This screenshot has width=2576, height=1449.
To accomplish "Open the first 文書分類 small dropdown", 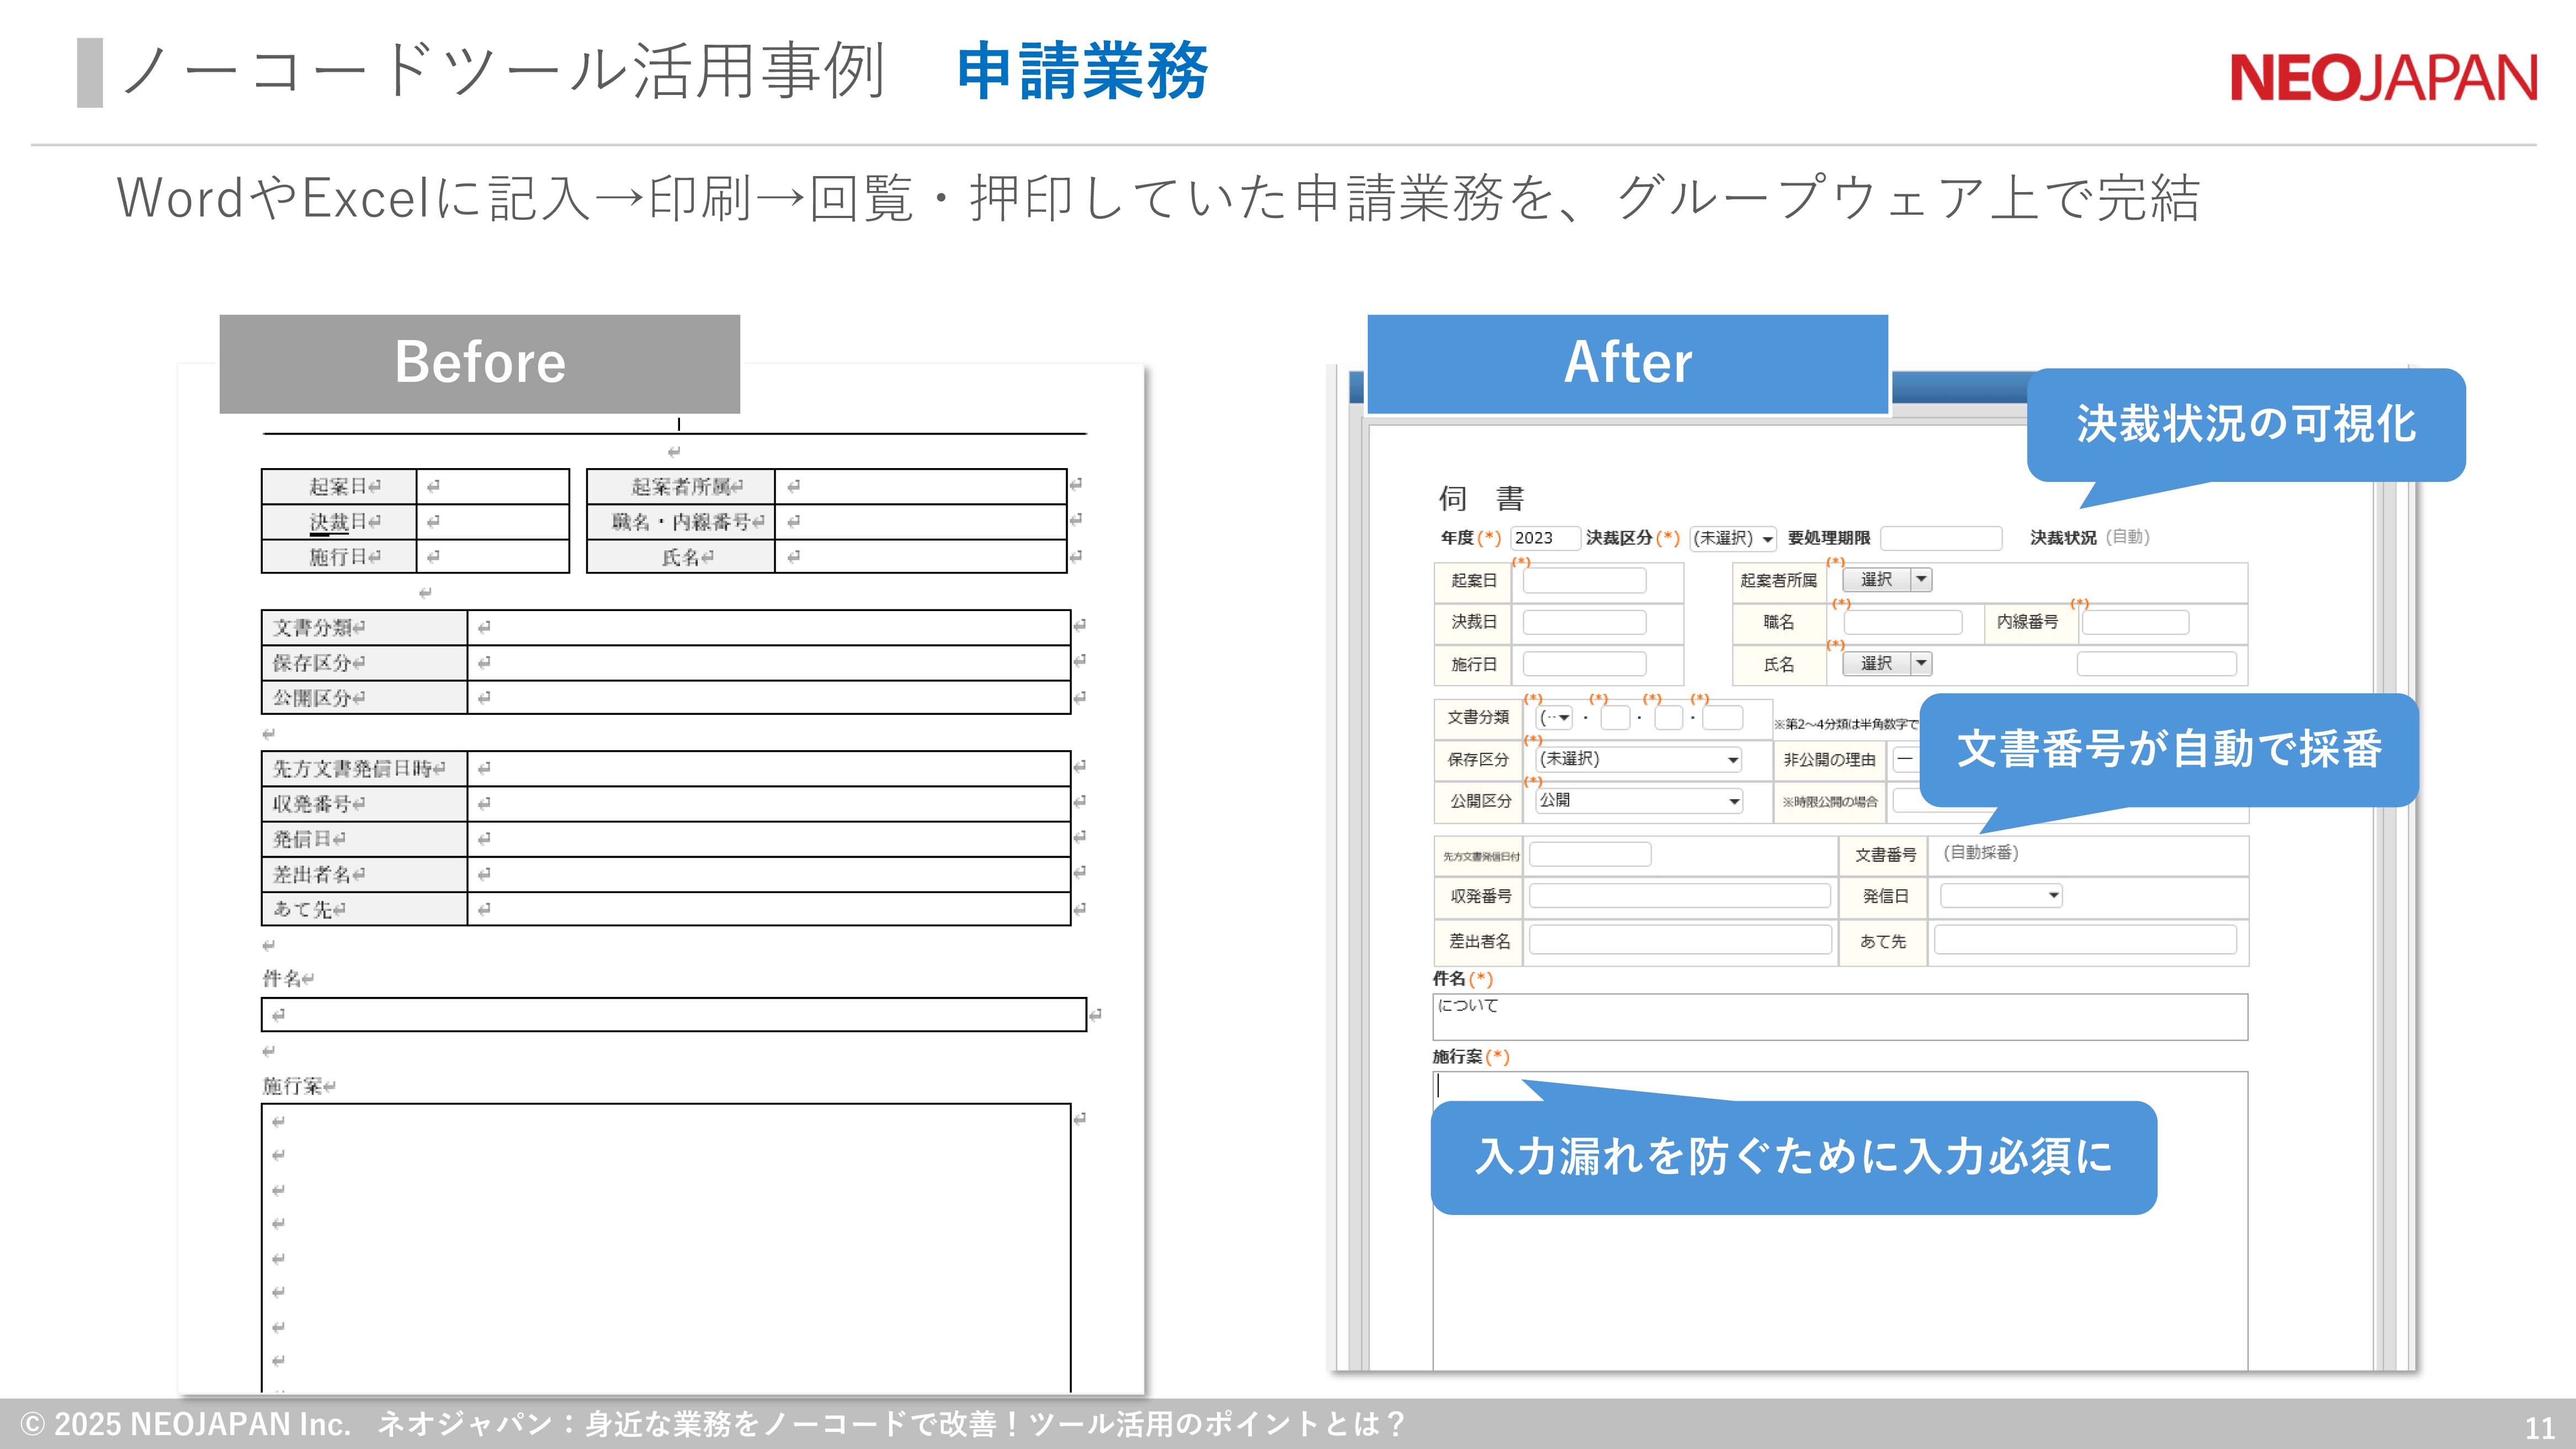I will (1556, 717).
